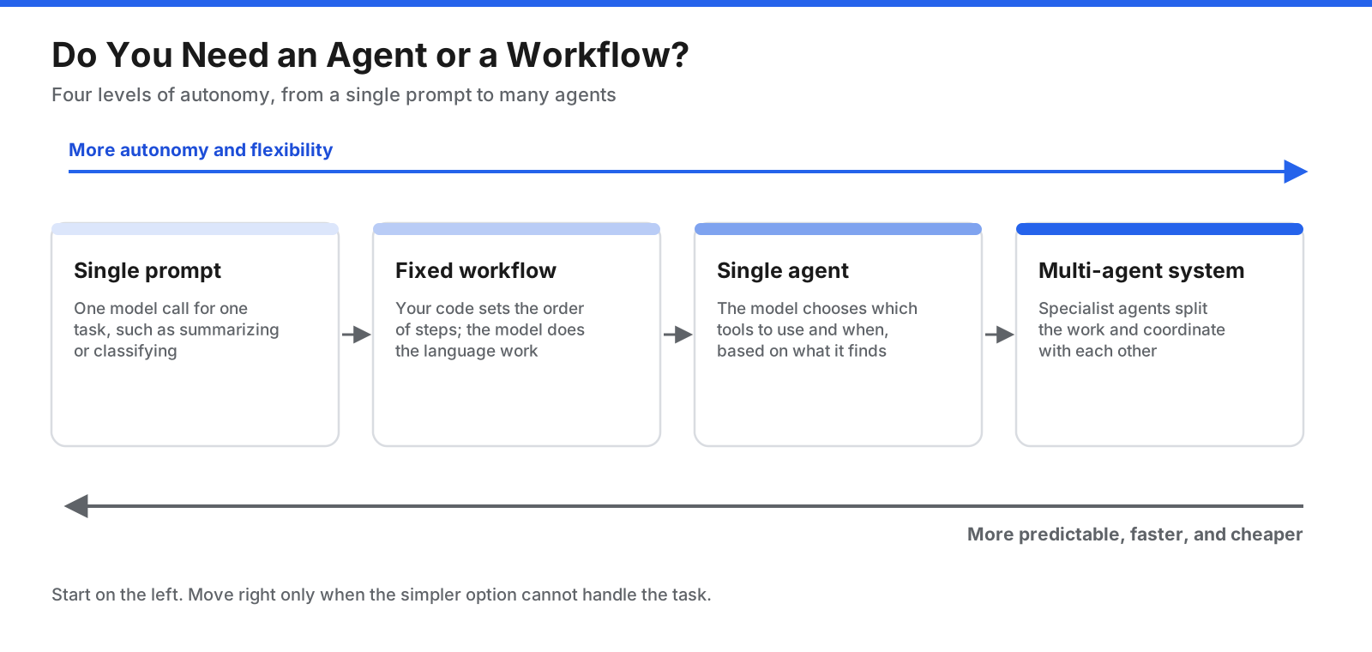This screenshot has height=652, width=1372.
Task: Click the arrow between Single agent and Multi-agent system
Action: 999,335
